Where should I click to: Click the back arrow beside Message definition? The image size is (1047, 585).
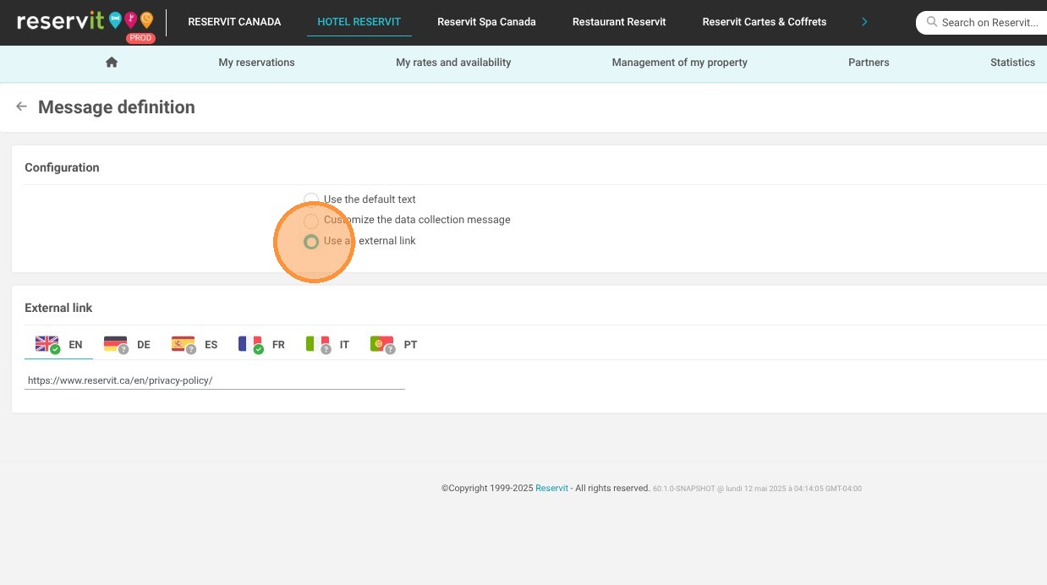click(21, 107)
